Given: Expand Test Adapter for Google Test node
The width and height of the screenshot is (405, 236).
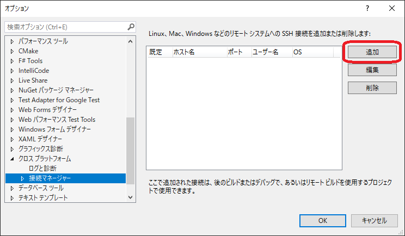Looking at the screenshot, I should [x=12, y=100].
